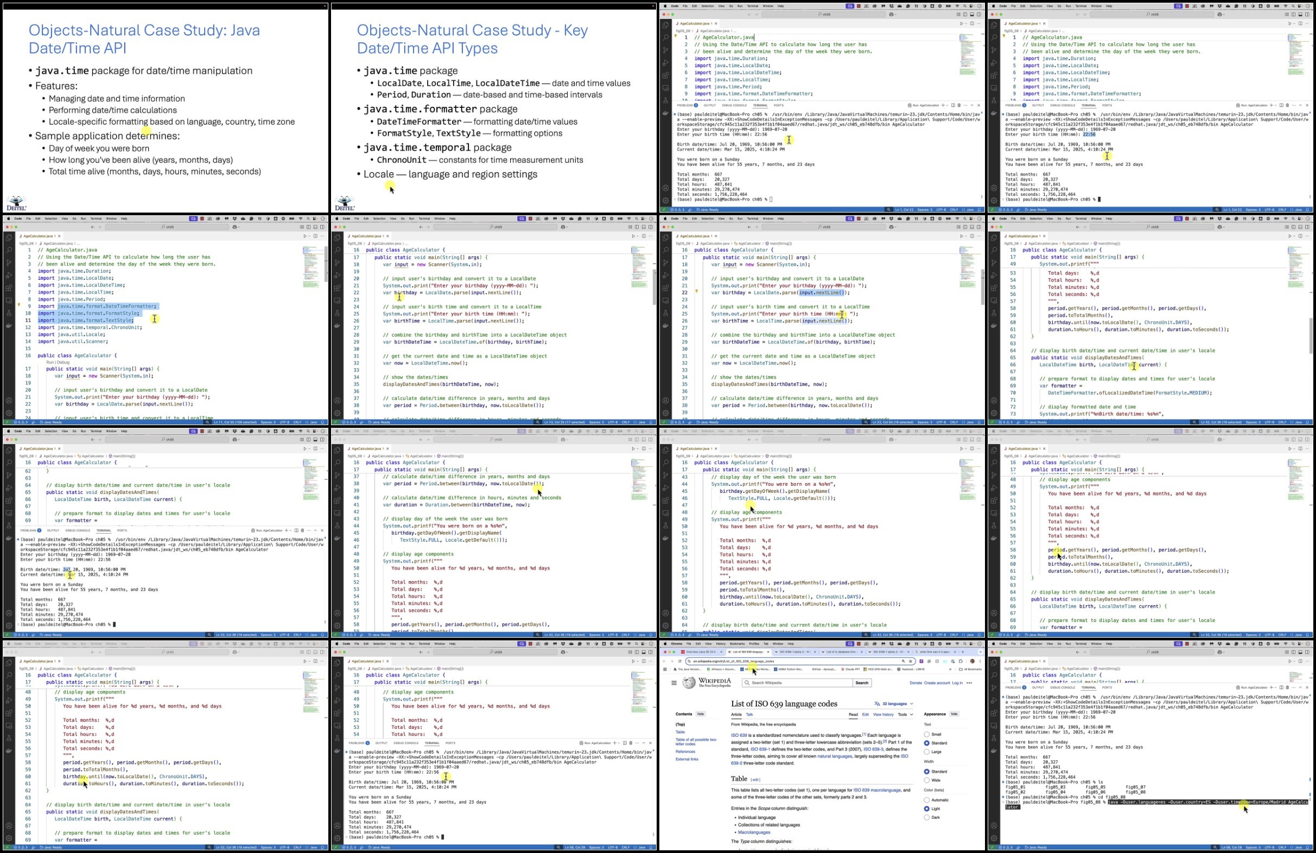Open Testing flask in highlighted-imports VS Code frame
1316x853 pixels.
(x=9, y=313)
